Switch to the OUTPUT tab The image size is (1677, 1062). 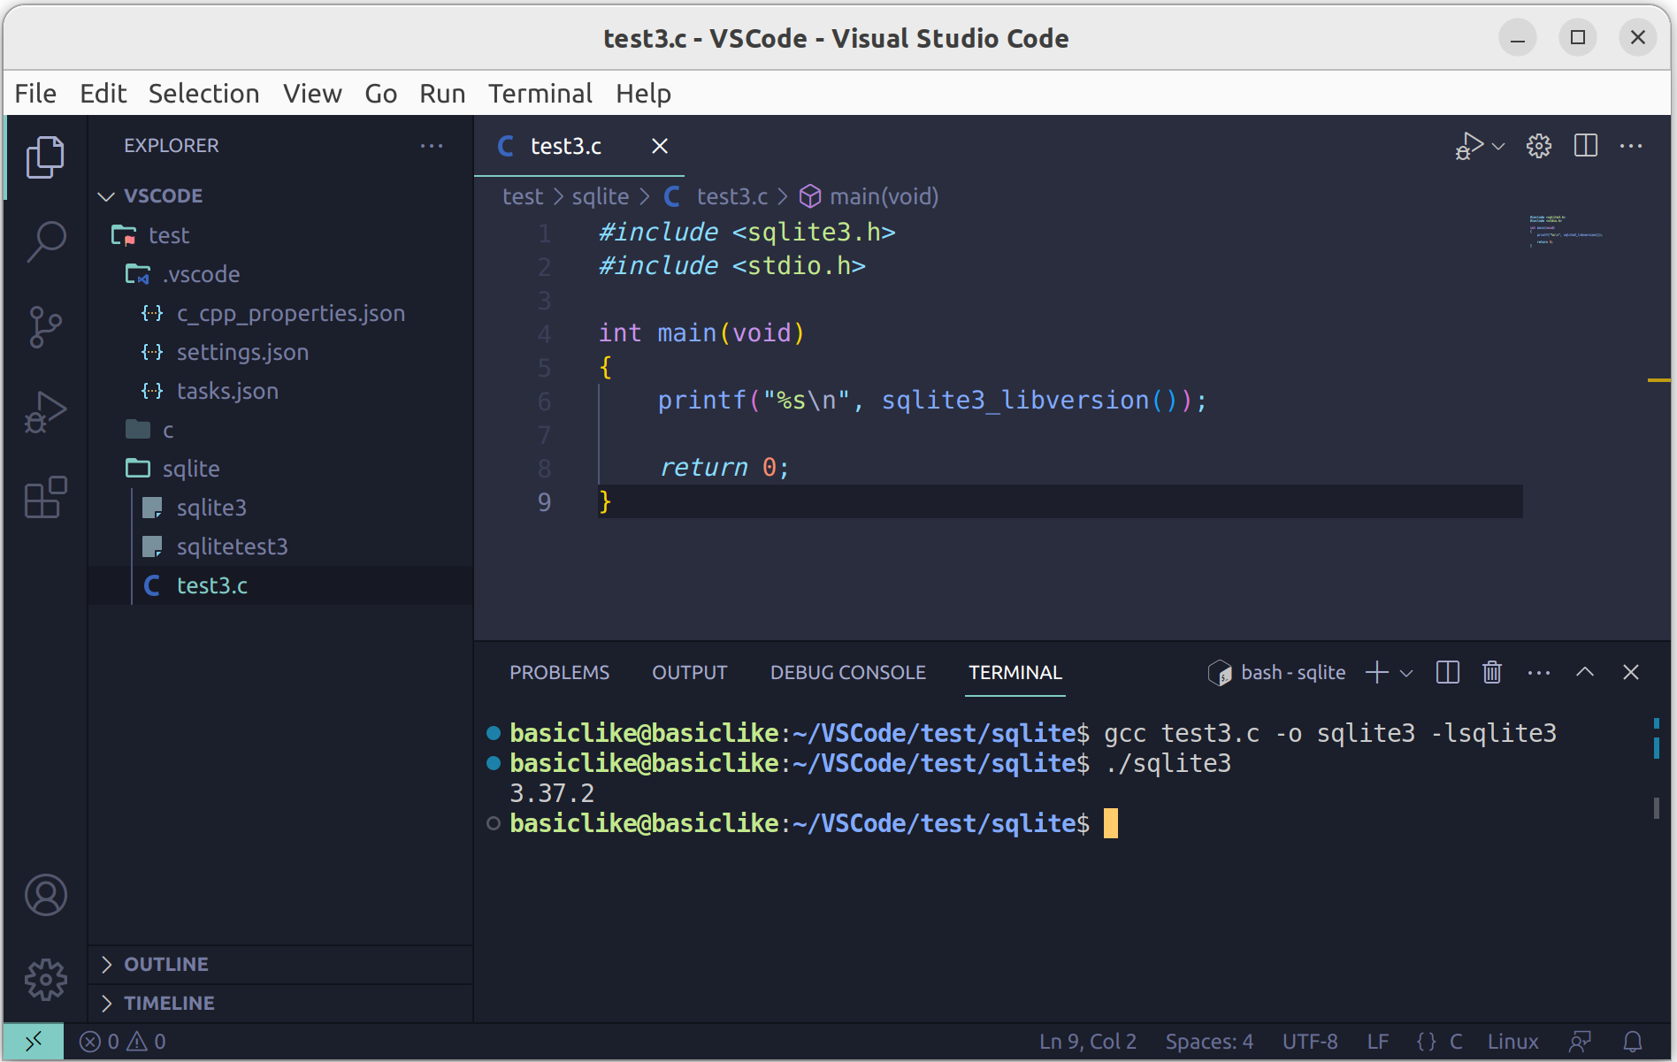click(x=689, y=673)
